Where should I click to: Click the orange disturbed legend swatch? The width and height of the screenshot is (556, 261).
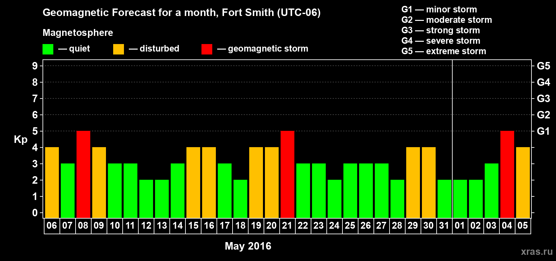(118, 49)
